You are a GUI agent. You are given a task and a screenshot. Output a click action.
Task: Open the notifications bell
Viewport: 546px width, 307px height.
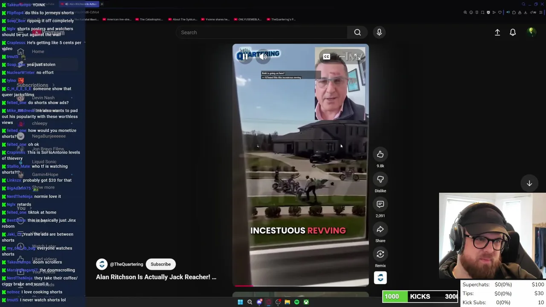(513, 32)
